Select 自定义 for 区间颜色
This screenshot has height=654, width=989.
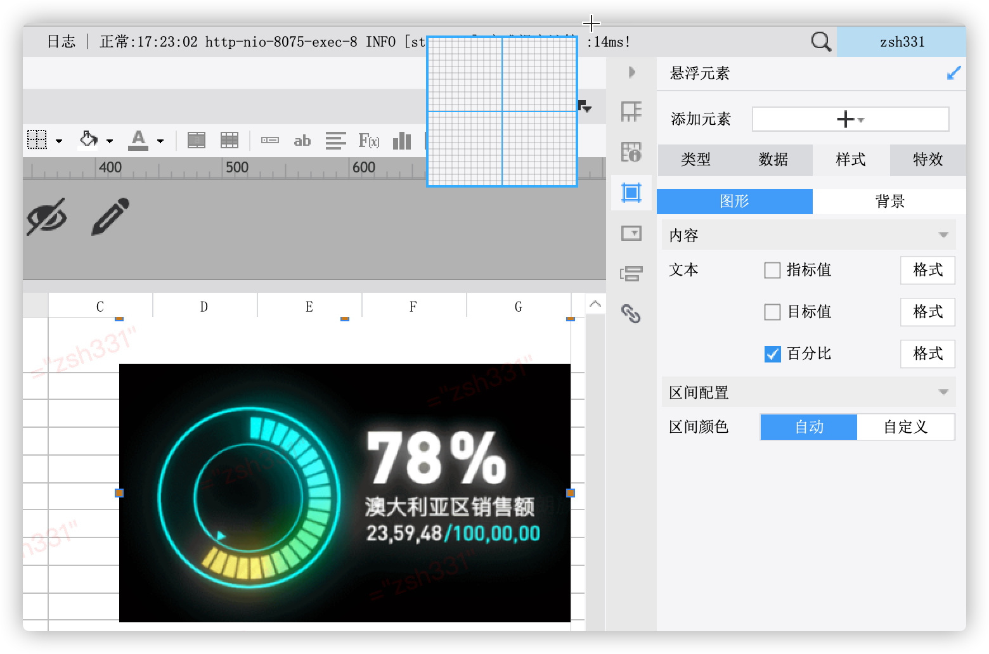click(x=905, y=427)
